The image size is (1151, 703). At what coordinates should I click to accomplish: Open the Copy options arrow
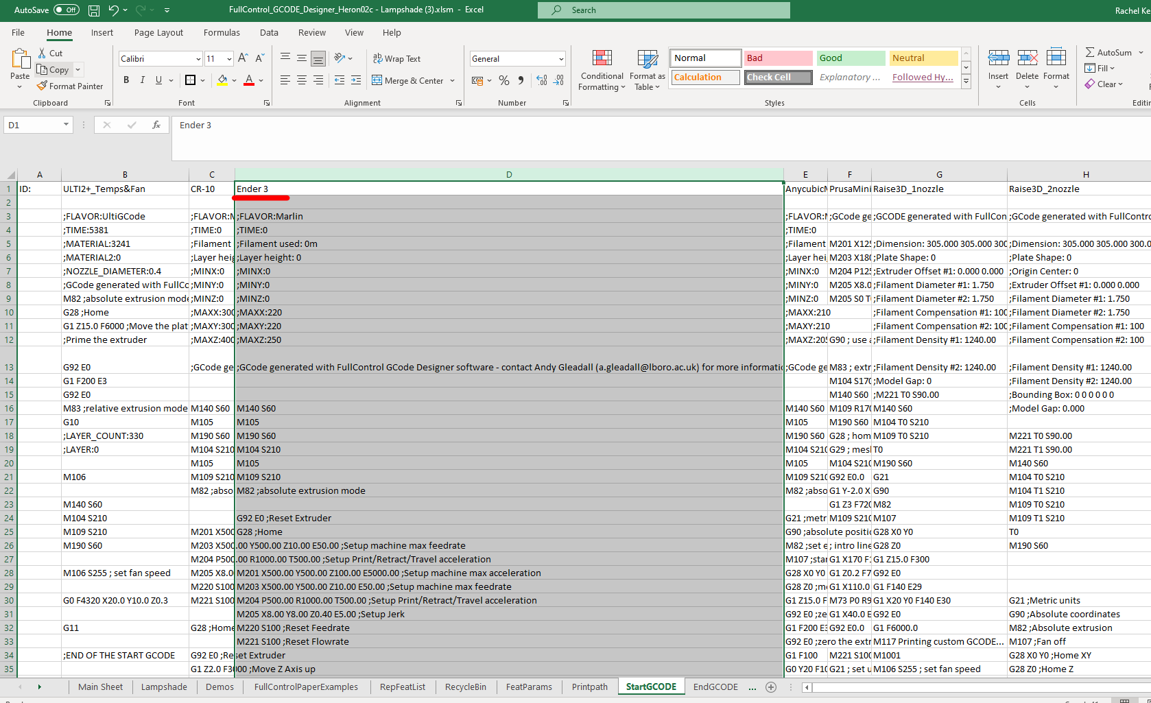tap(78, 69)
